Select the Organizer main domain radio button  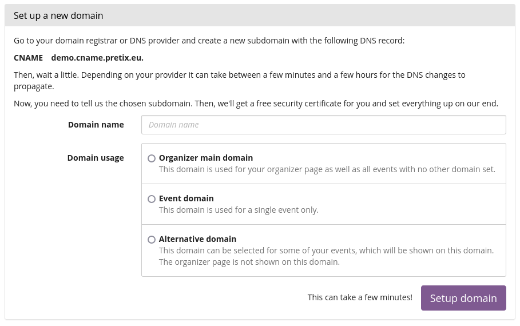pyautogui.click(x=152, y=158)
